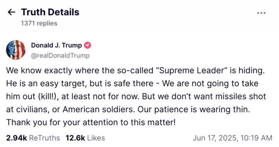Click the ReTruths label text
This screenshot has width=279, height=147.
pos(44,138)
